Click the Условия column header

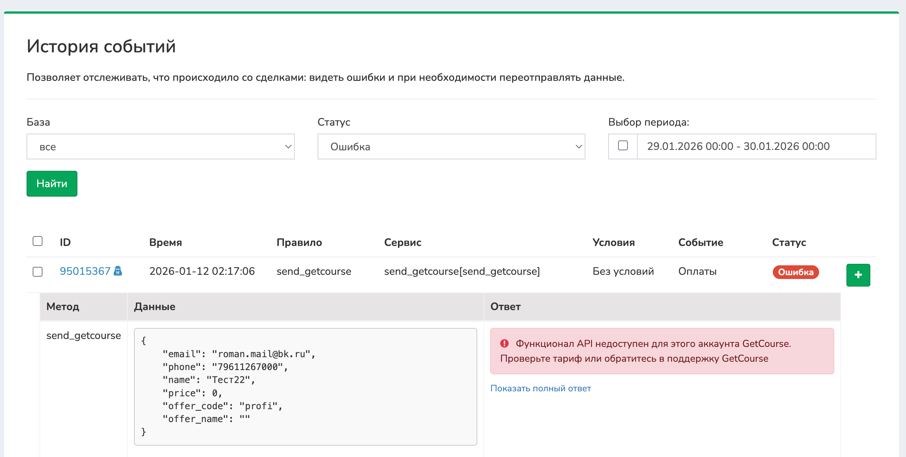613,243
